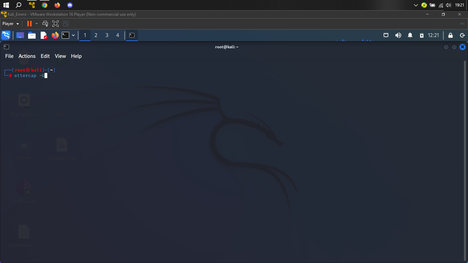Click the Windows battery tray icon

click(x=432, y=5)
